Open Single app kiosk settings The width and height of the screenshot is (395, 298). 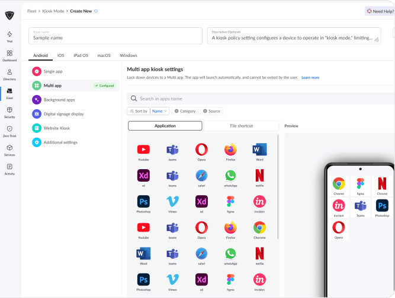click(74, 71)
